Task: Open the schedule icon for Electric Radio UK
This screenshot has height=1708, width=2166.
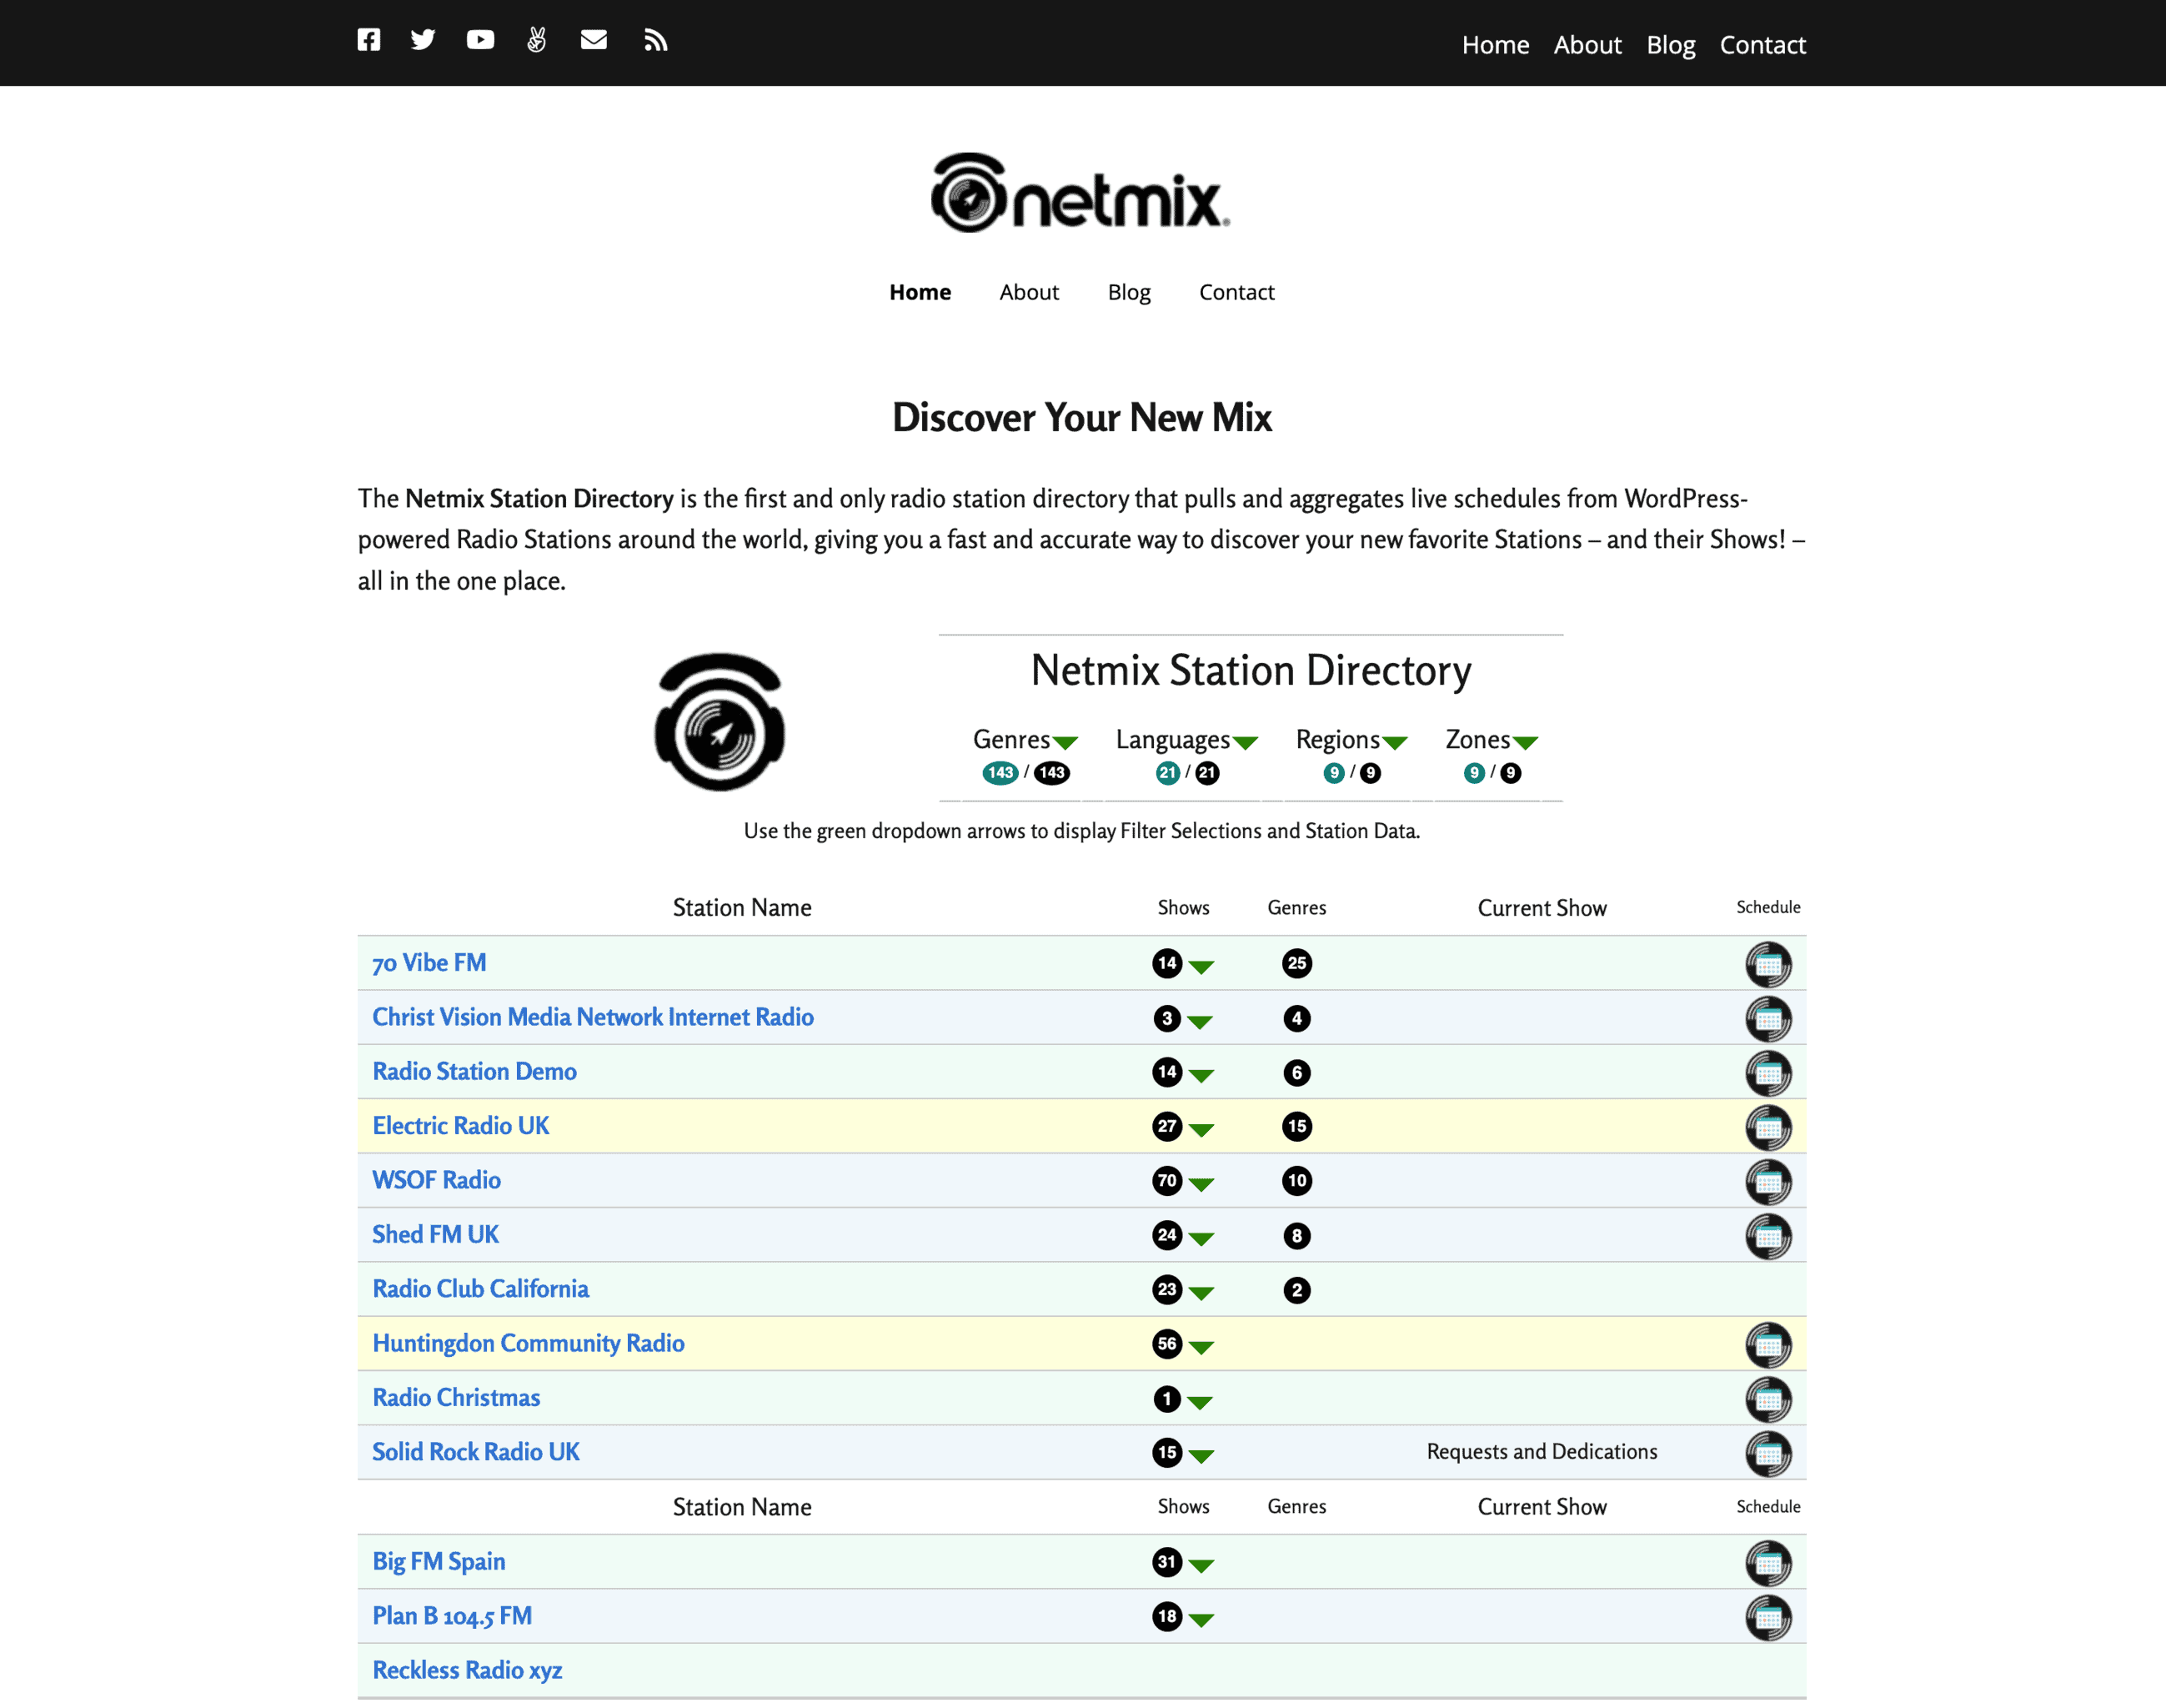Action: click(x=1768, y=1126)
